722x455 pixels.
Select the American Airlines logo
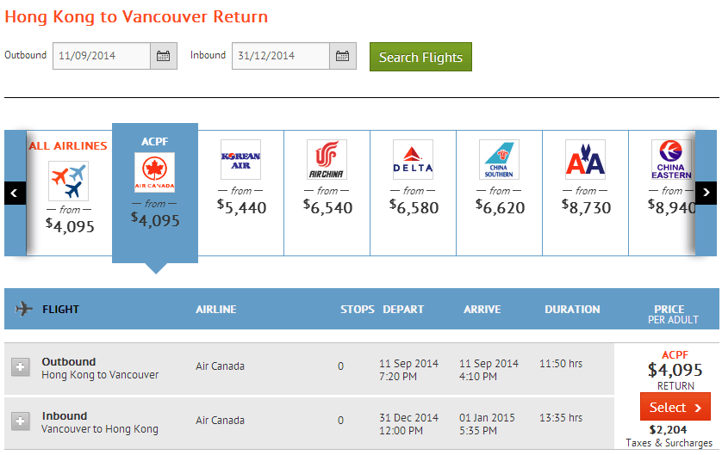pyautogui.click(x=585, y=159)
